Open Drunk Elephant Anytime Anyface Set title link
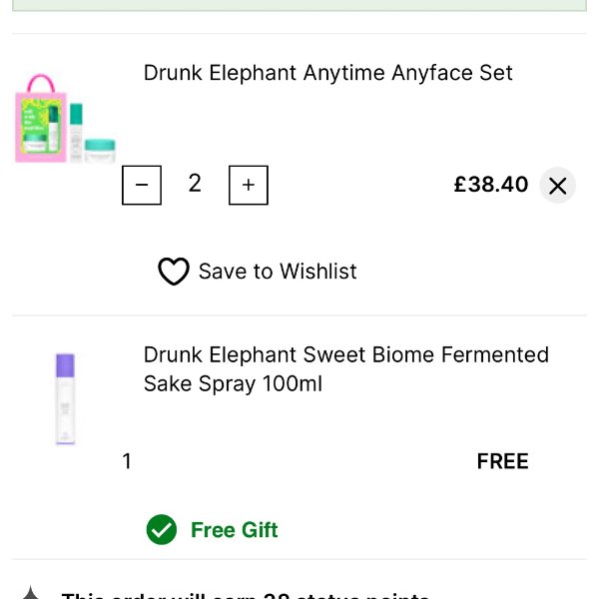The height and width of the screenshot is (599, 599). [327, 73]
